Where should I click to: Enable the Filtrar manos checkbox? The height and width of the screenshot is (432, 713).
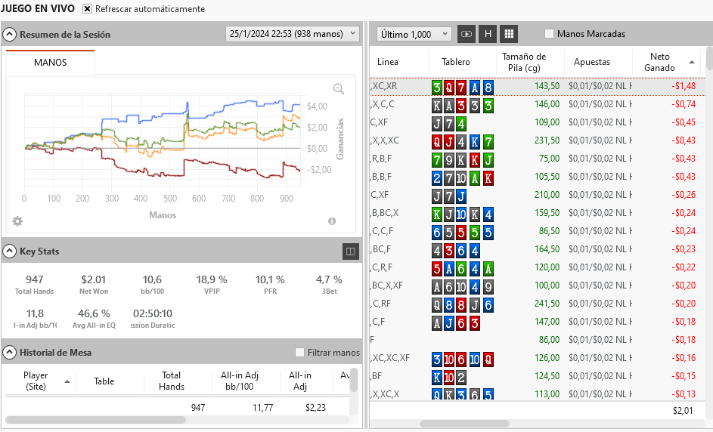pyautogui.click(x=299, y=353)
